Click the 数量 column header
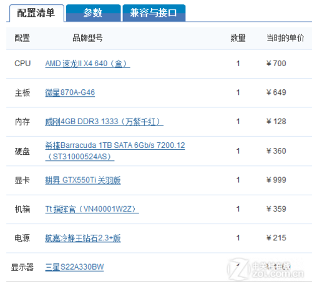The width and height of the screenshot is (312, 289). point(238,38)
